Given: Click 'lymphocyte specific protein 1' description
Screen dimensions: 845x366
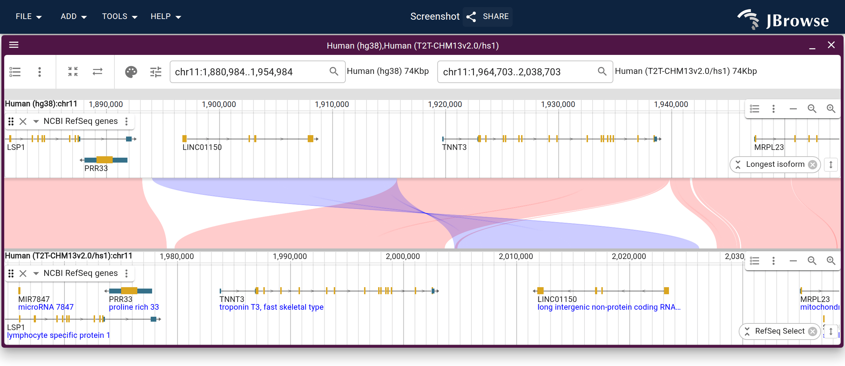Looking at the screenshot, I should [58, 335].
